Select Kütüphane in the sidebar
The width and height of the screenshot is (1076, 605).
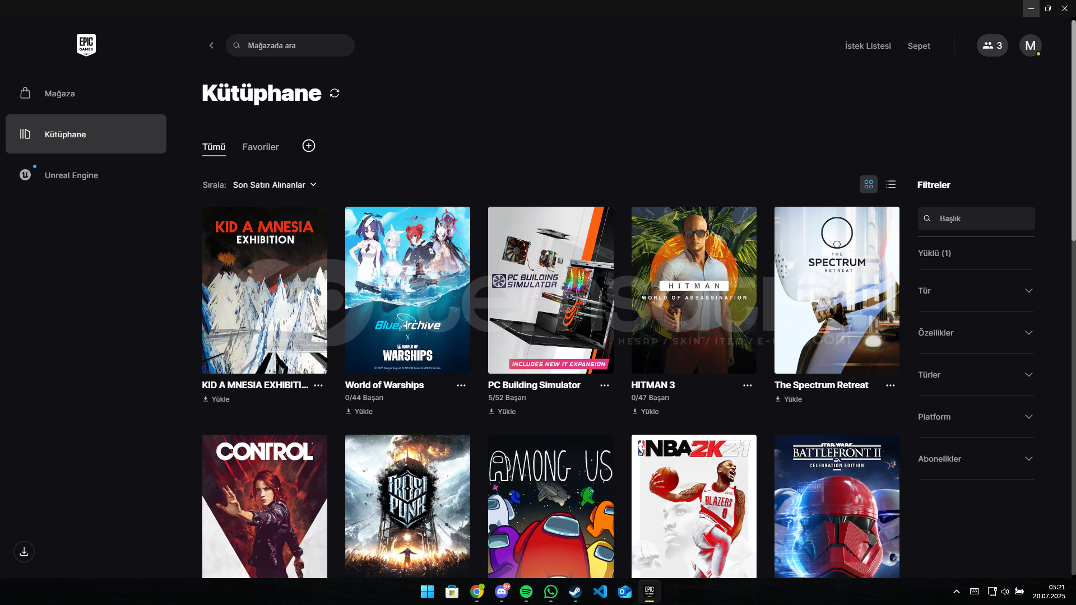tap(86, 134)
